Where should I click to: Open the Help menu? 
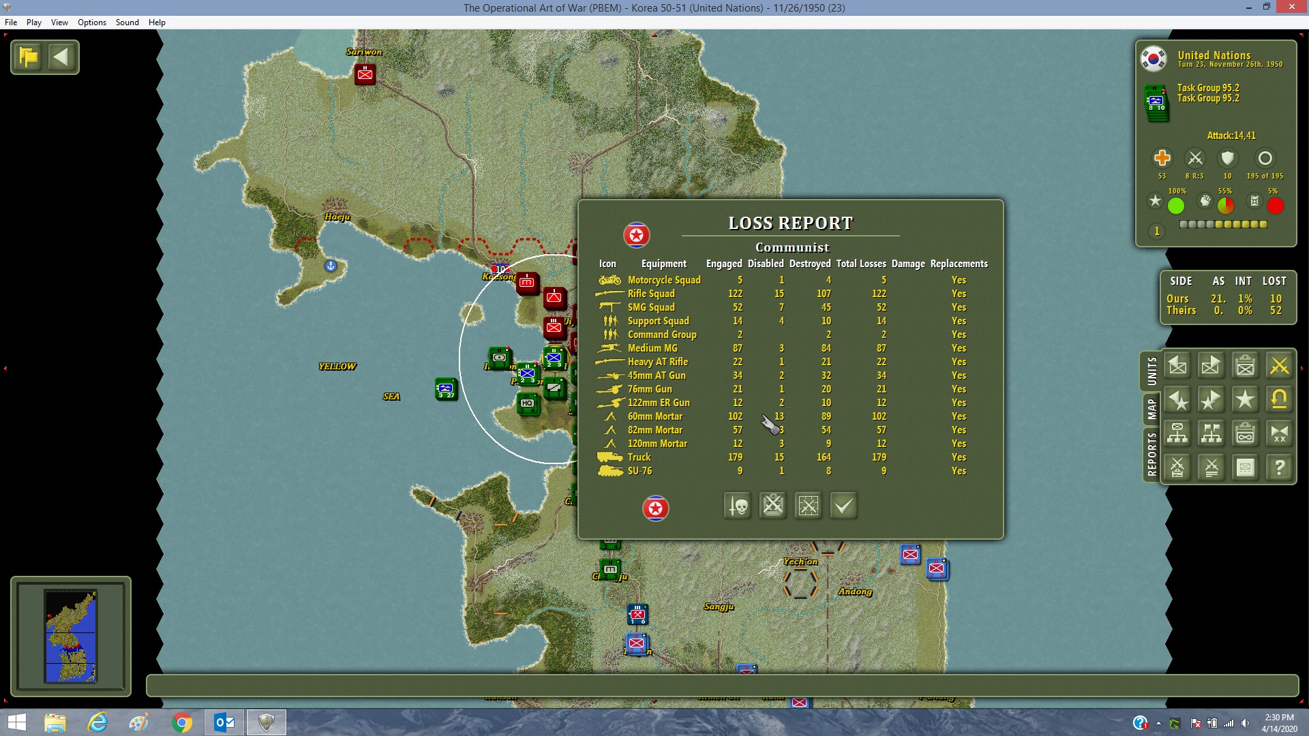pos(157,22)
